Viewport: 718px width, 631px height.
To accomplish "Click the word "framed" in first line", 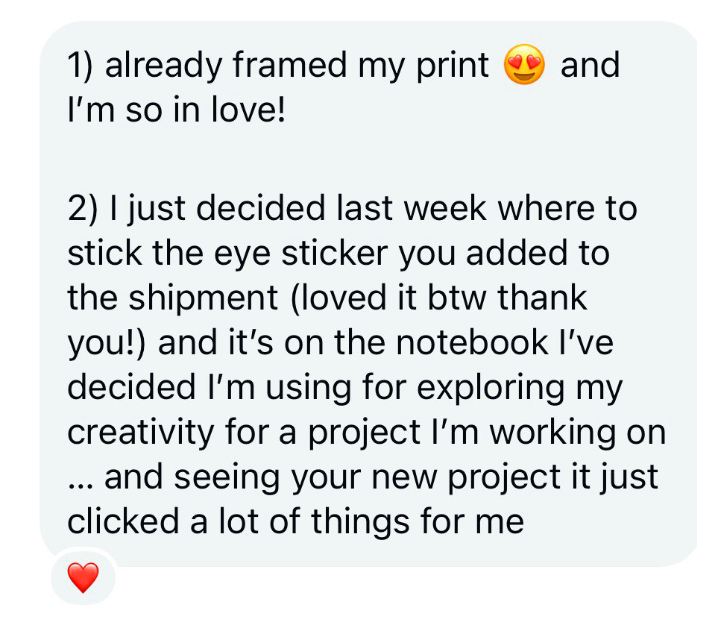I will click(x=289, y=64).
